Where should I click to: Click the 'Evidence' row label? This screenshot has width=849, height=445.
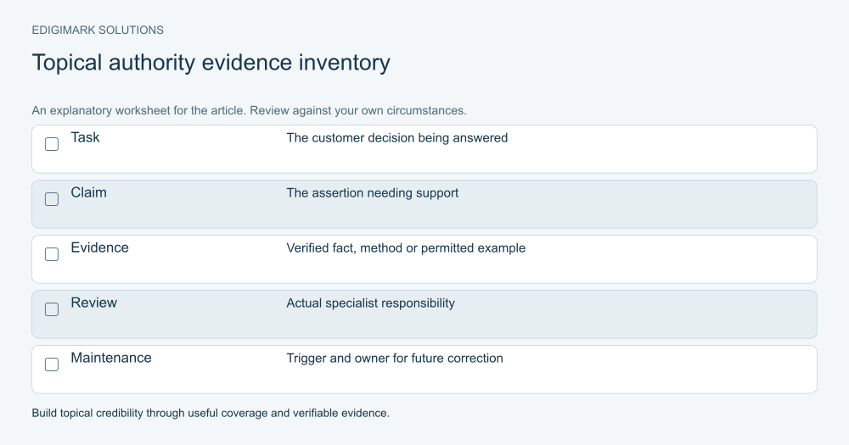99,248
